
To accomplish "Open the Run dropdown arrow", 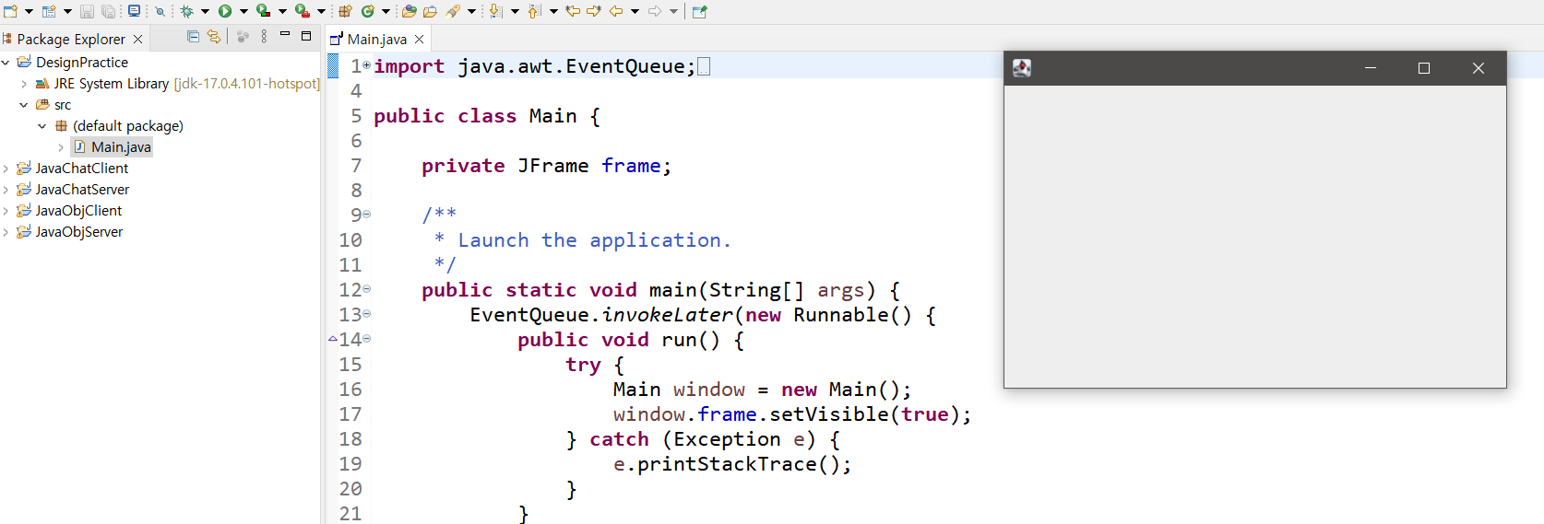I will pyautogui.click(x=243, y=11).
